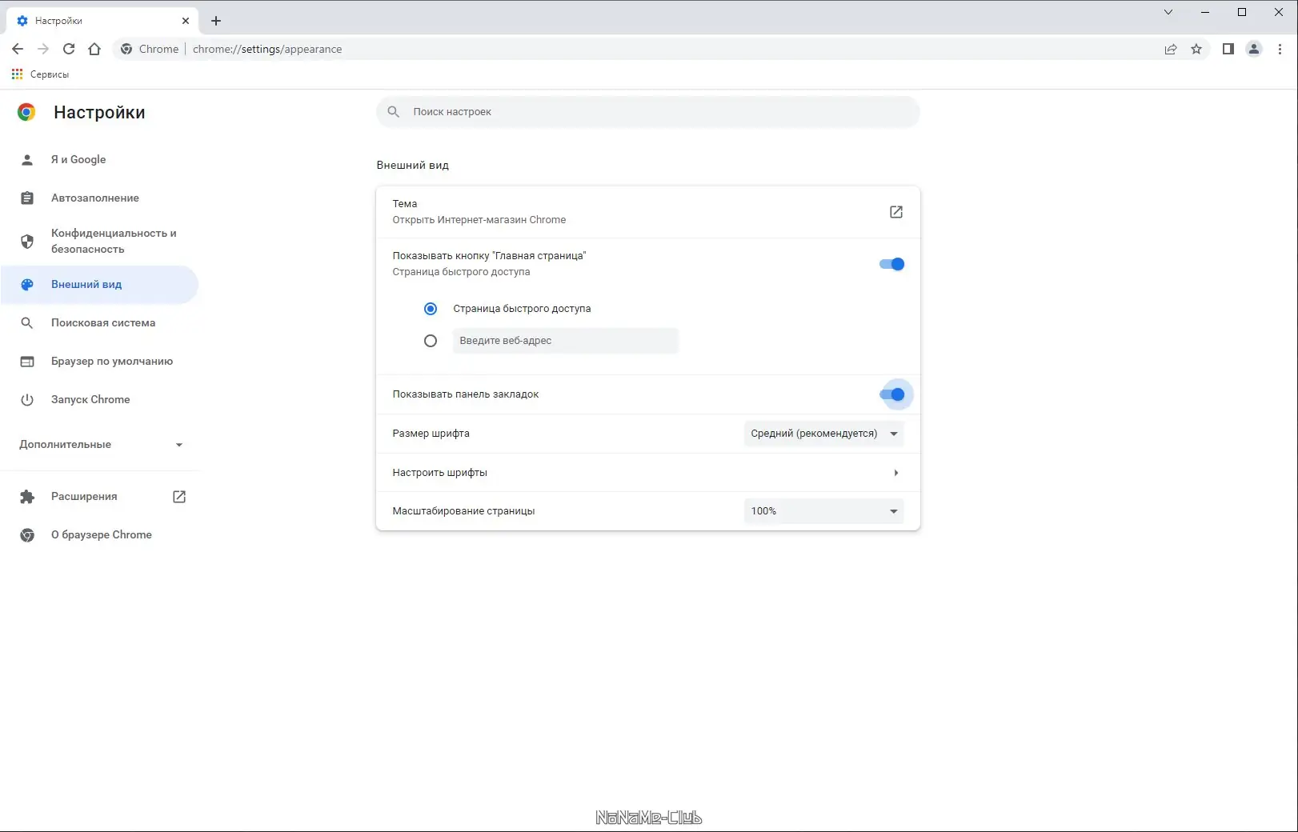
Task: Open the side panel icon
Action: 1228,49
